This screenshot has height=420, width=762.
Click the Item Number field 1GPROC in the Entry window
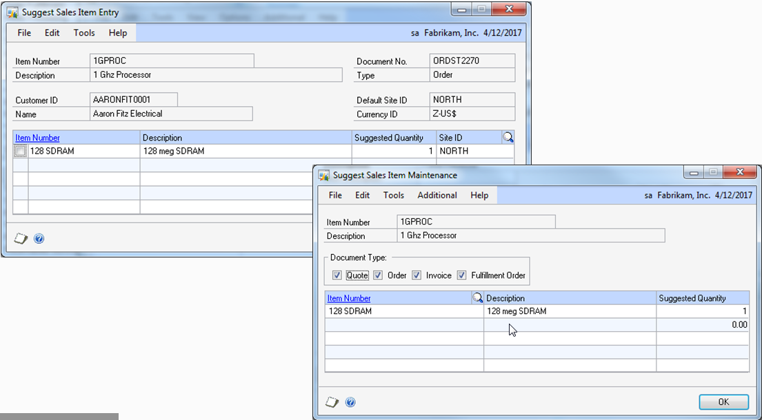click(x=172, y=61)
